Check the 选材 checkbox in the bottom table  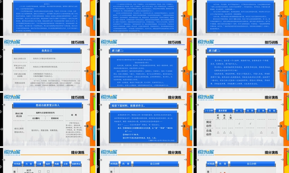(x=48, y=171)
